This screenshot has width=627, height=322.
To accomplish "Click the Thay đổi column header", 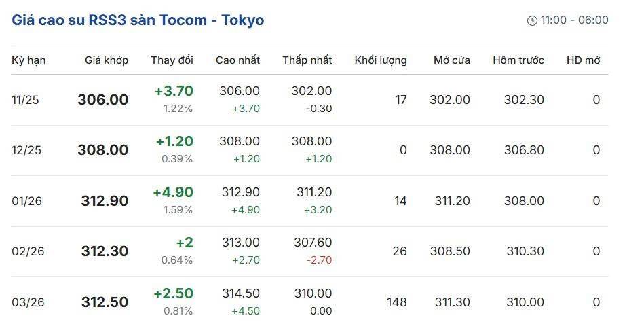I will coord(172,60).
